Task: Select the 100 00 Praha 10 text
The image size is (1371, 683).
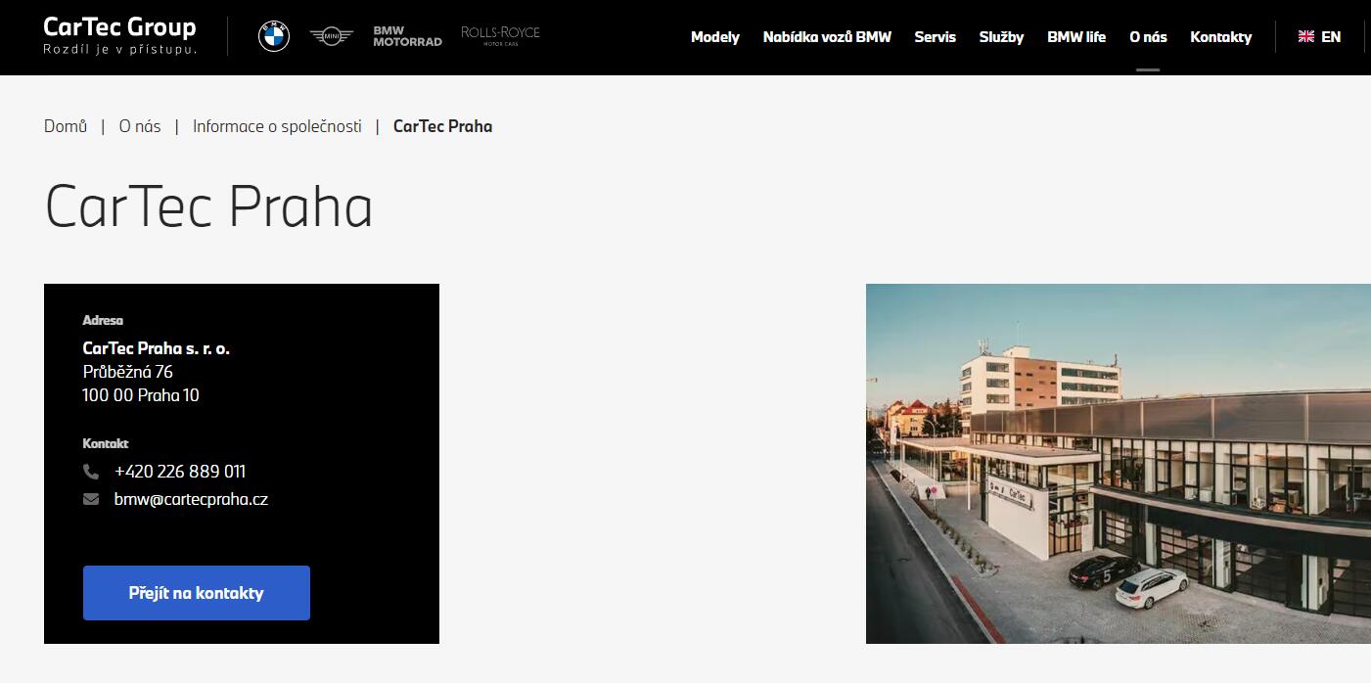Action: [141, 395]
